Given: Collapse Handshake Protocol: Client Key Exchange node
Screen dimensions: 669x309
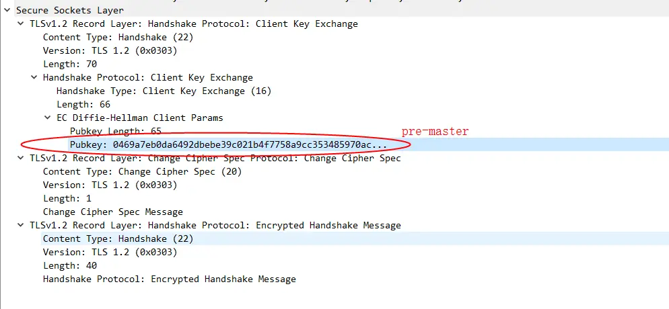Looking at the screenshot, I should point(34,77).
